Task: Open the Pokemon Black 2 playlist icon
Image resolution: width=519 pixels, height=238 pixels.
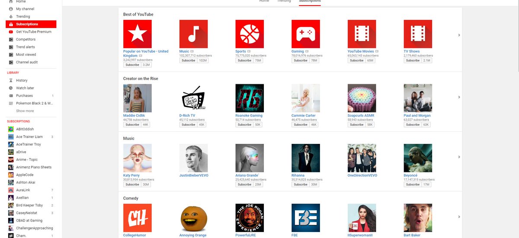Action: click(x=11, y=103)
